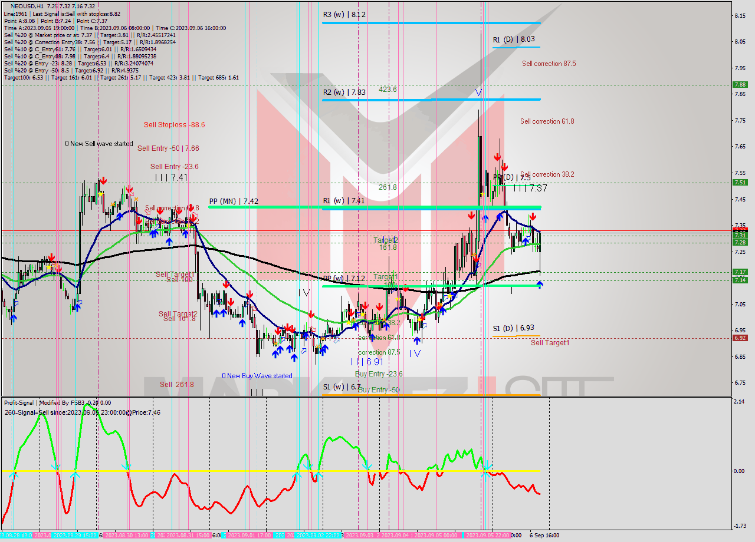Click the 'Sell Target2' label
Screen dimensions: 755x542
point(178,314)
